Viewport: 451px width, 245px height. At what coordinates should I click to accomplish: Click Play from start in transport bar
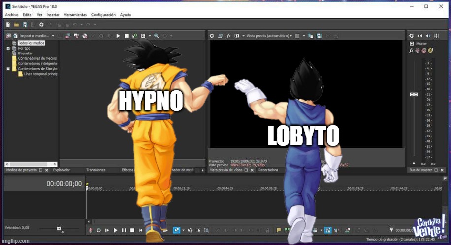tap(107, 230)
